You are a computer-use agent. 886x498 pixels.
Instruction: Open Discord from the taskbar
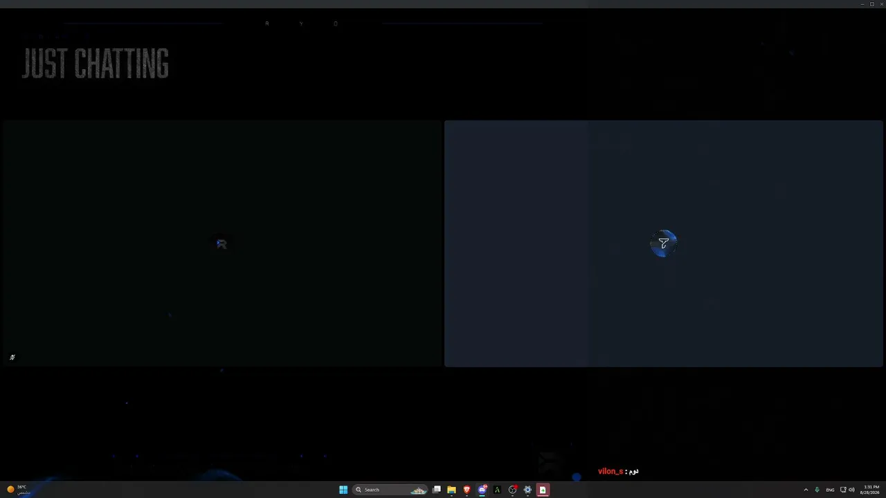482,490
